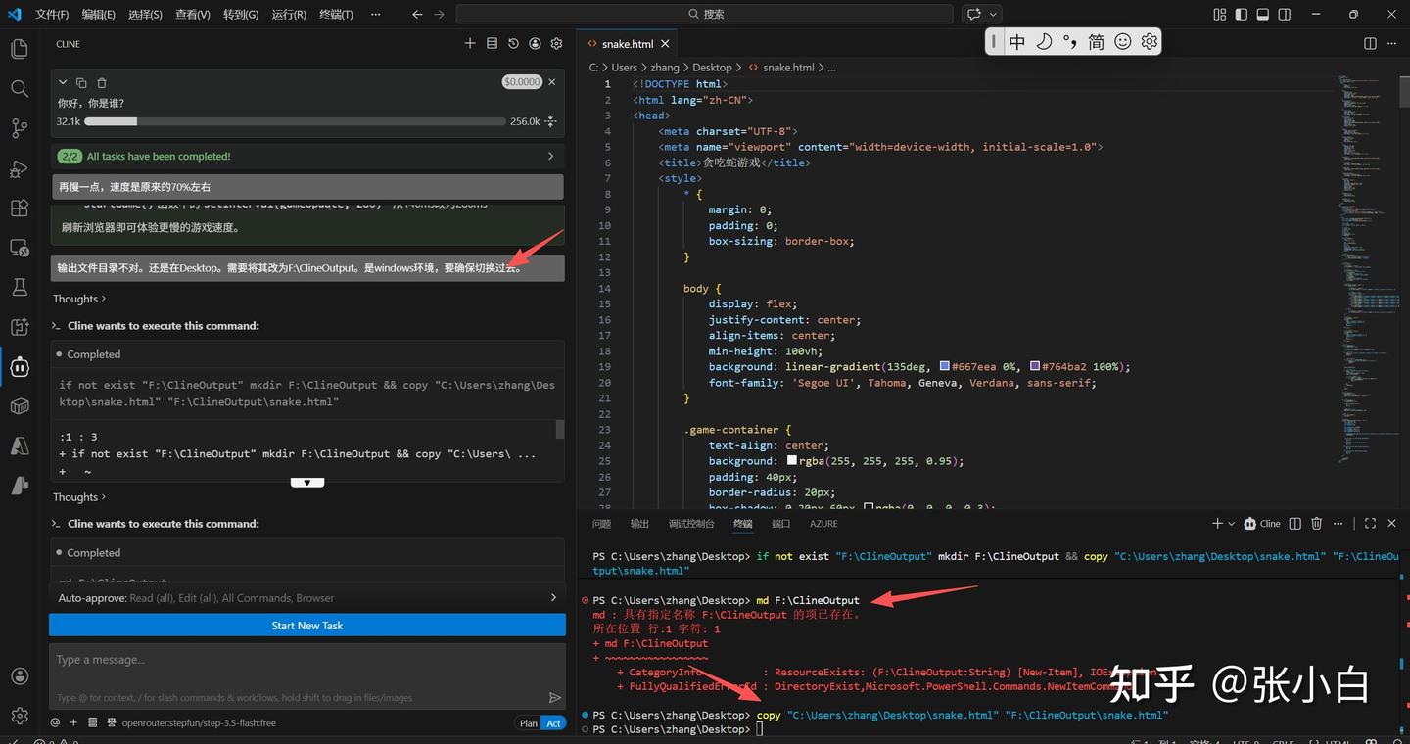
Task: Switch Cline to Plan mode
Action: (x=528, y=723)
